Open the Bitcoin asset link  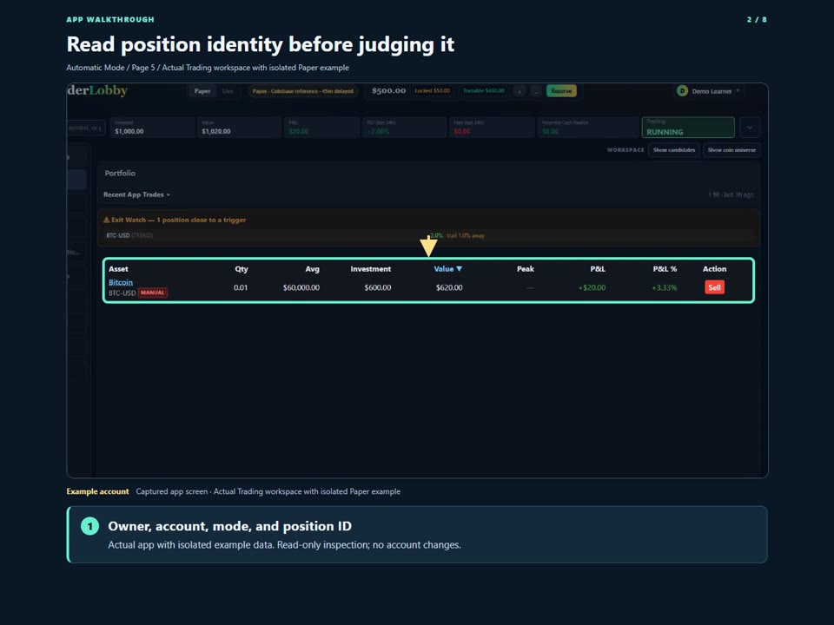point(121,282)
